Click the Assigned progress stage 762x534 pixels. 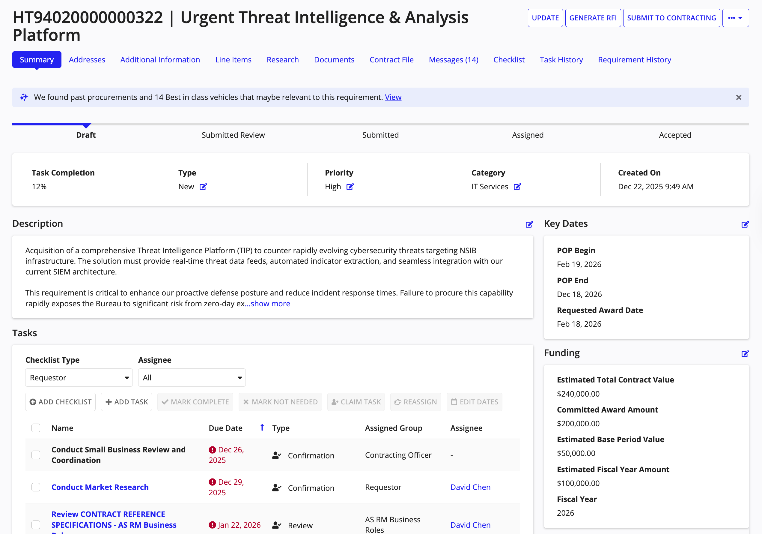(528, 135)
